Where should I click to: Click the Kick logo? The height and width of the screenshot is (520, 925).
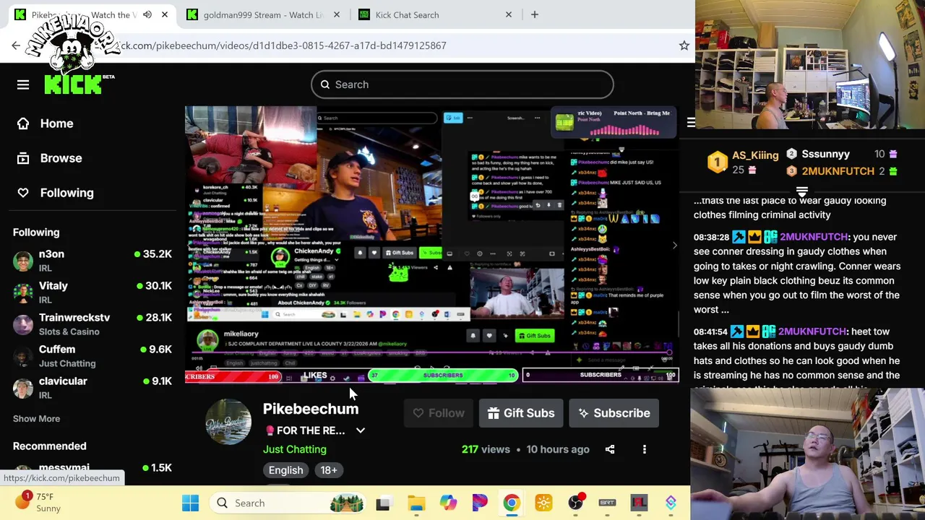point(74,84)
